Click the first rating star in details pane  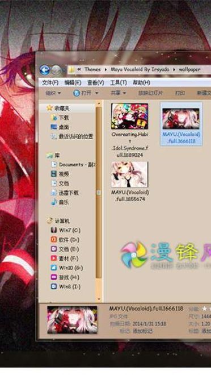(x=204, y=309)
